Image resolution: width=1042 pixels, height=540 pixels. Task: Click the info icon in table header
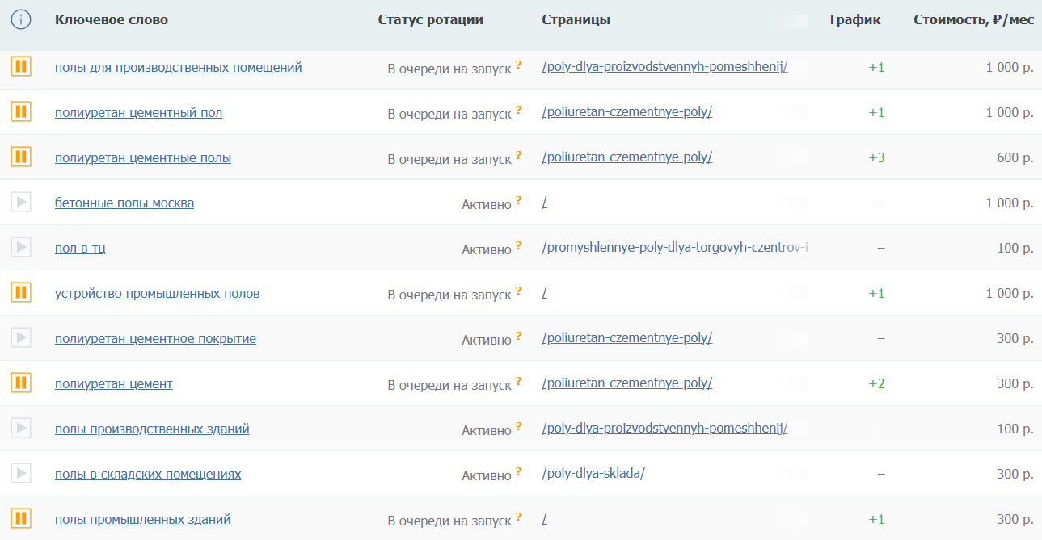tap(21, 19)
